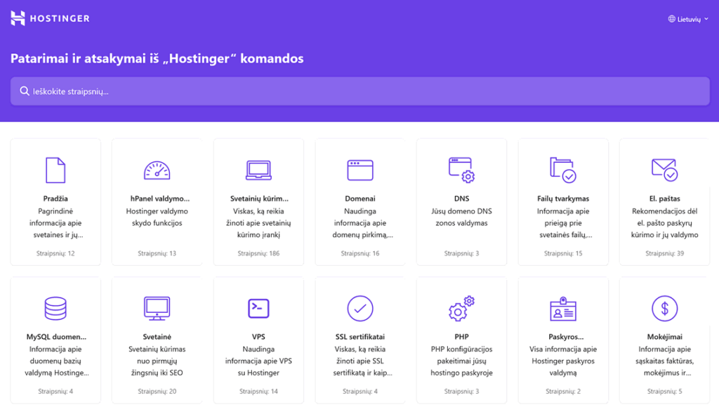
Task: Open the El. paštas category title
Action: click(x=664, y=199)
